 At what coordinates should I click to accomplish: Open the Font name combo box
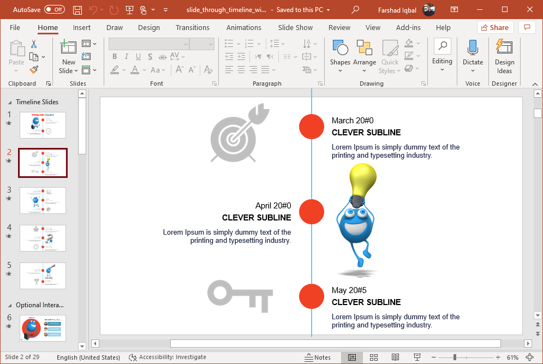click(x=148, y=44)
